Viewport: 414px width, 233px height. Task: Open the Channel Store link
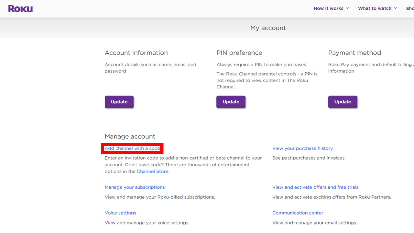[152, 171]
